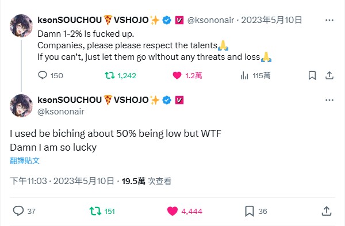Open more options menu on second tweet
This screenshot has width=345, height=226.
click(329, 100)
